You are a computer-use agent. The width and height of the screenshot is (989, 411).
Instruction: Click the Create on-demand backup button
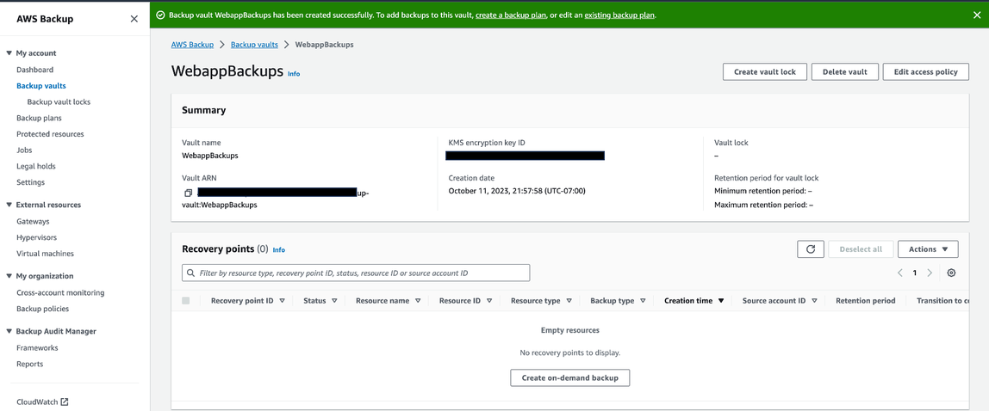(569, 377)
